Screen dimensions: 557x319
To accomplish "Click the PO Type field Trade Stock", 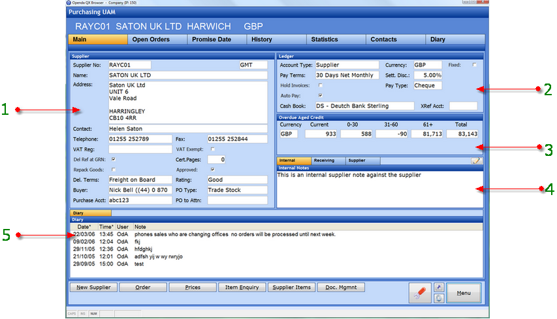I will click(237, 190).
